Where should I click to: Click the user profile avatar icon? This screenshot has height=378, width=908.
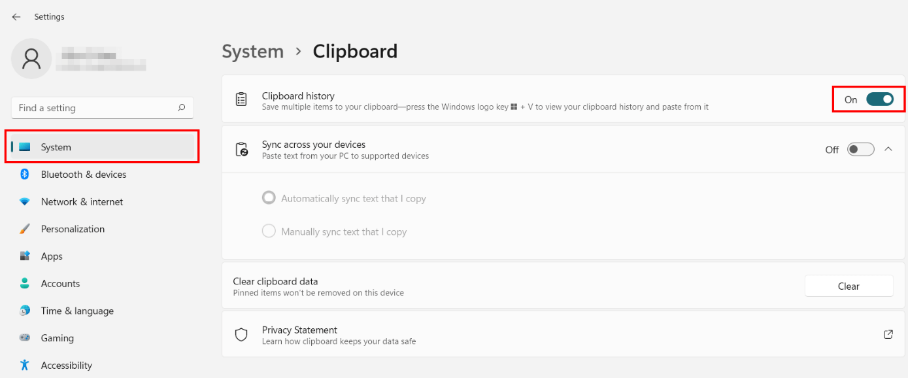tap(31, 59)
